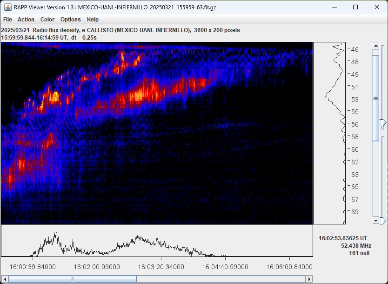Click horizontal scrollbar left arrow
This screenshot has height=284, width=388.
(5, 279)
